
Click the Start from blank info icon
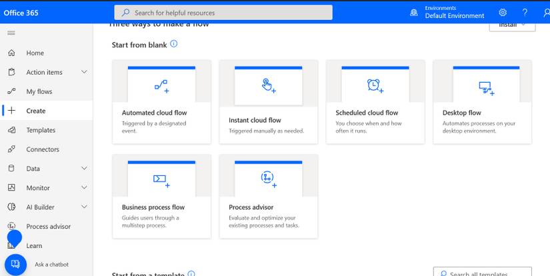click(173, 44)
